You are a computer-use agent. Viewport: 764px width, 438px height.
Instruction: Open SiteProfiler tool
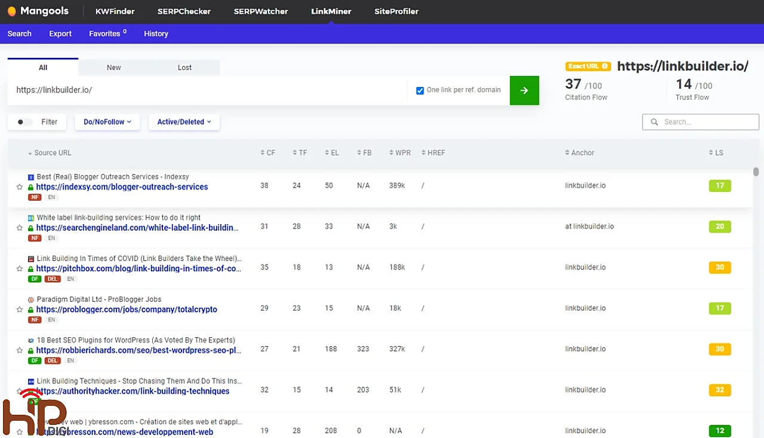pyautogui.click(x=396, y=11)
